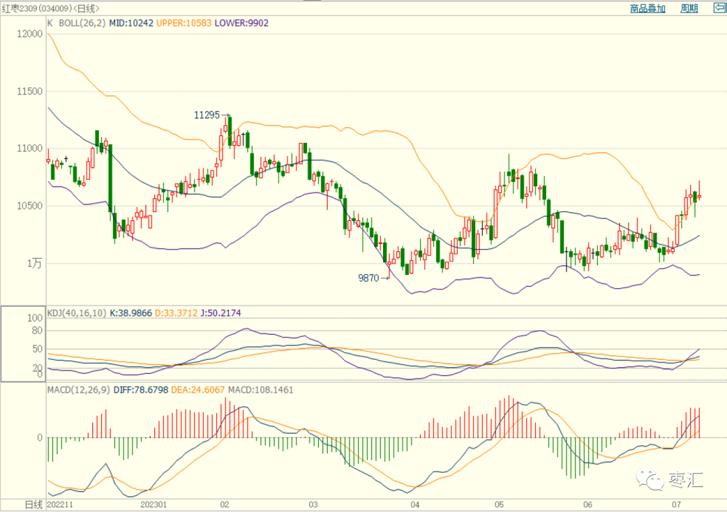Click the back arrow icon at top right
727x512 pixels.
(720, 8)
